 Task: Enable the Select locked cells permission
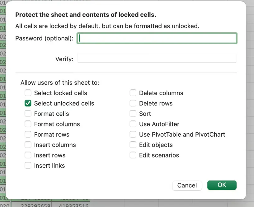[x=28, y=93]
